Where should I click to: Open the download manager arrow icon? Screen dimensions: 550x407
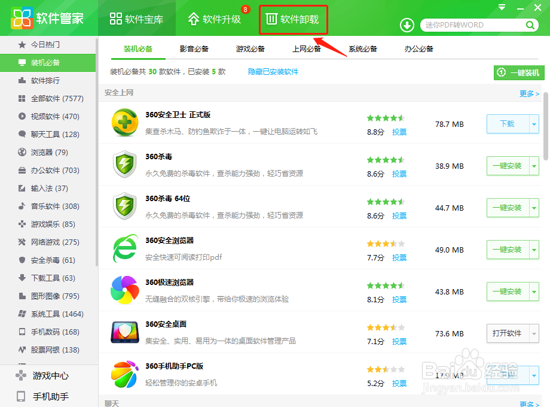[407, 25]
